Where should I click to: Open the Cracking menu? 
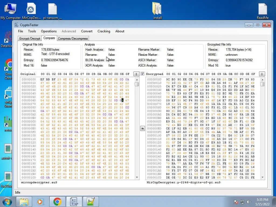(104, 31)
